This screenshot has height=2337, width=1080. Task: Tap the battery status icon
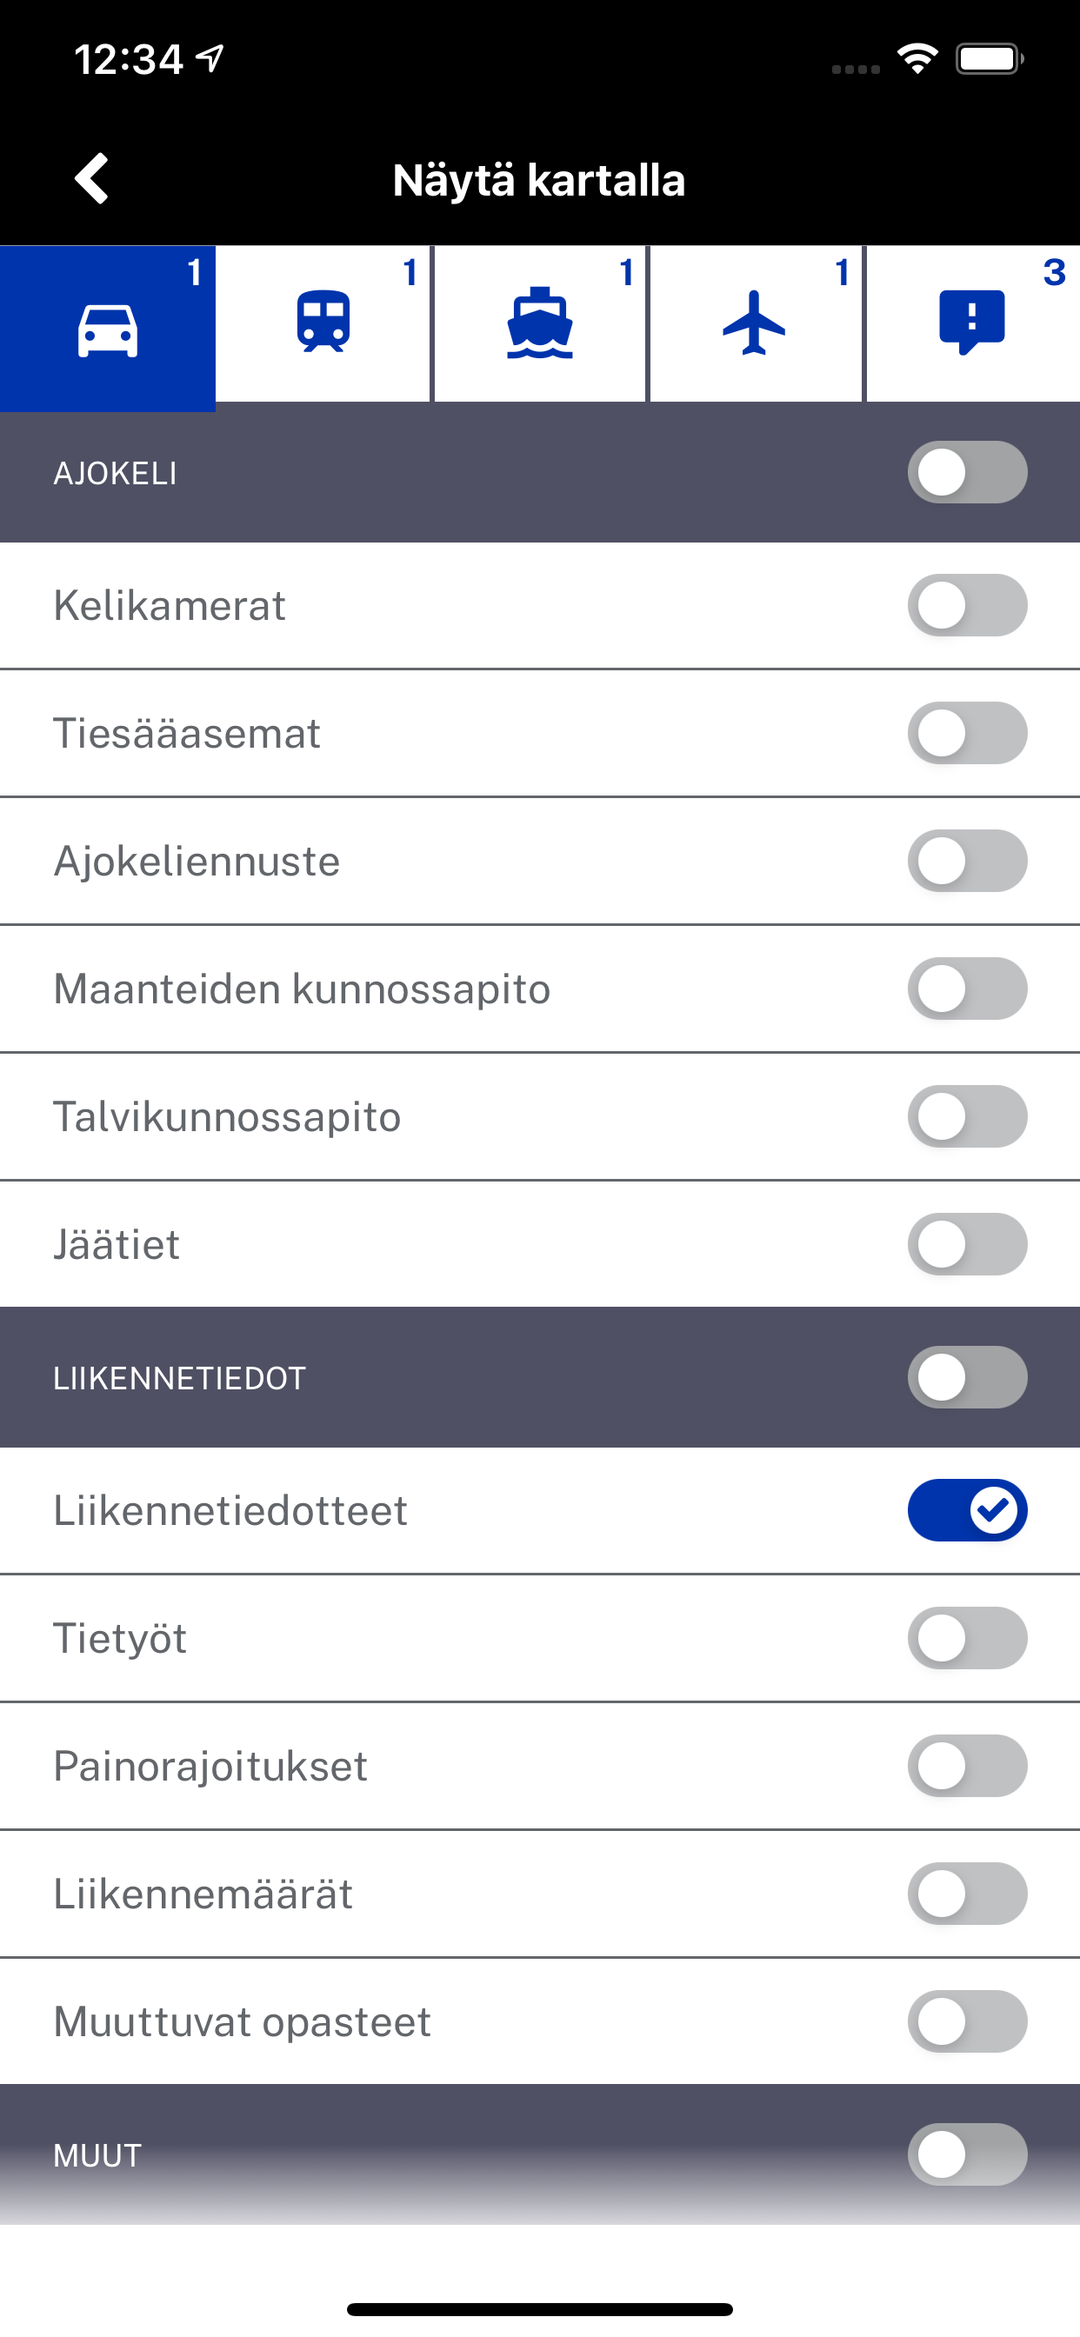pos(990,59)
